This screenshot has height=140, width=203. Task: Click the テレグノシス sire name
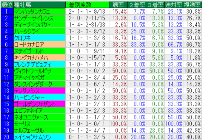click(39, 91)
